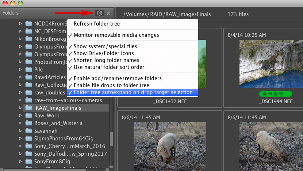The image size is (303, 171).
Task: Click the RAW_ImagesFinals folder icon
Action: (x=29, y=108)
